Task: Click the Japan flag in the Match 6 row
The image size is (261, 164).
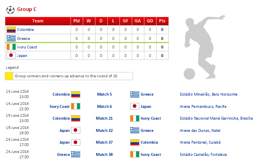Action: coord(135,107)
